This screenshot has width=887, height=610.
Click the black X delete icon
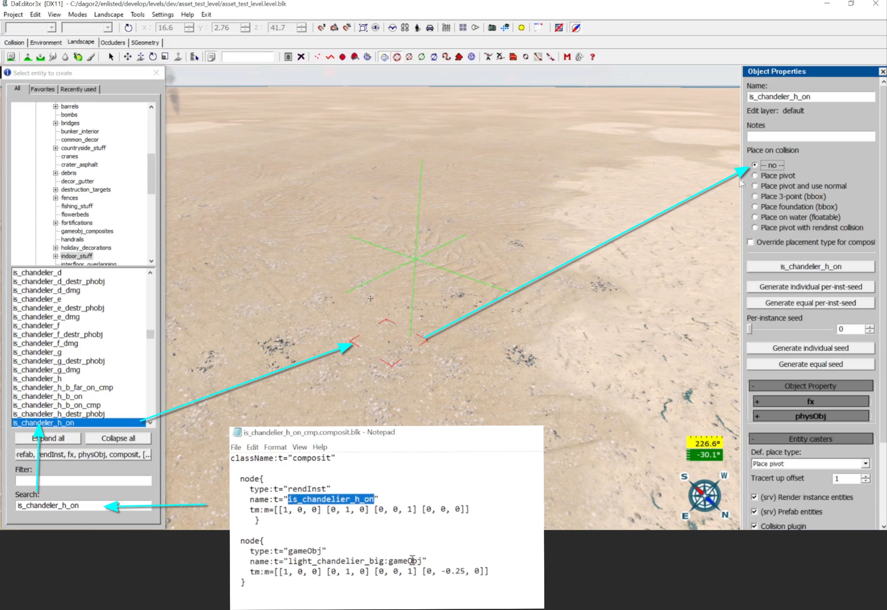point(301,57)
